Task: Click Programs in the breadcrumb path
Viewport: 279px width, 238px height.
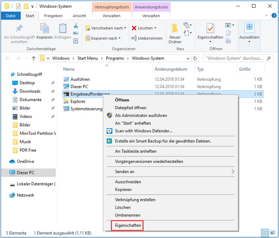Action: [x=115, y=58]
